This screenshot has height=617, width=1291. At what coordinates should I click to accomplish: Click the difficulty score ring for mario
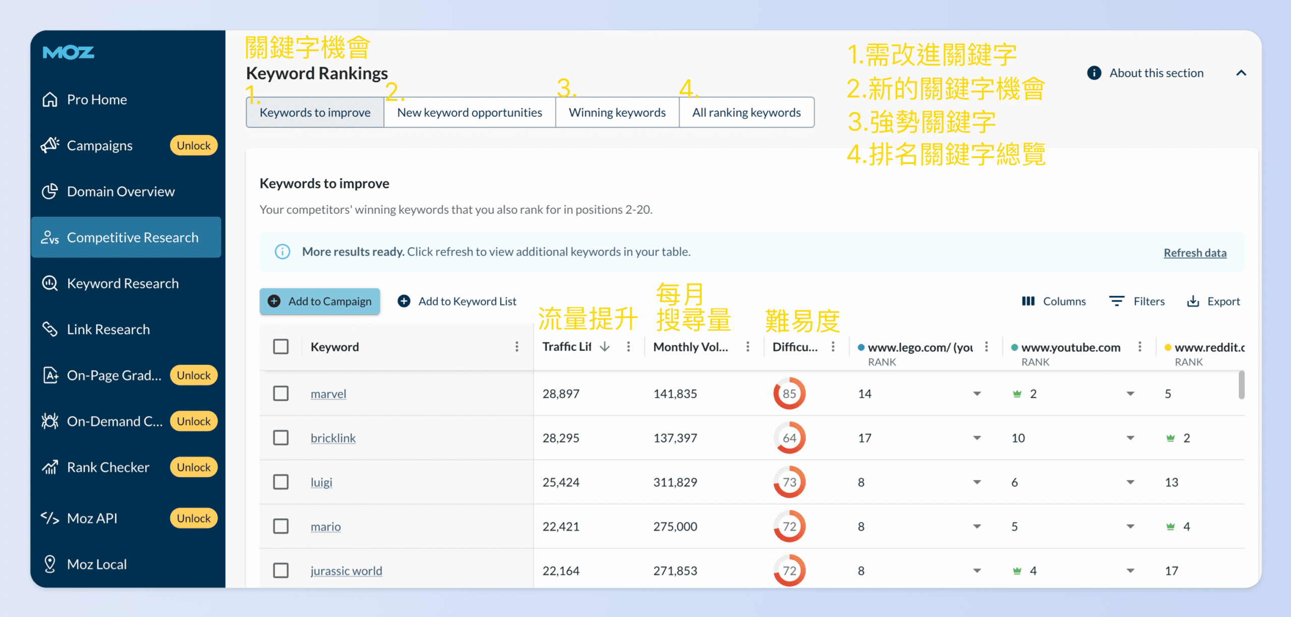pos(789,526)
